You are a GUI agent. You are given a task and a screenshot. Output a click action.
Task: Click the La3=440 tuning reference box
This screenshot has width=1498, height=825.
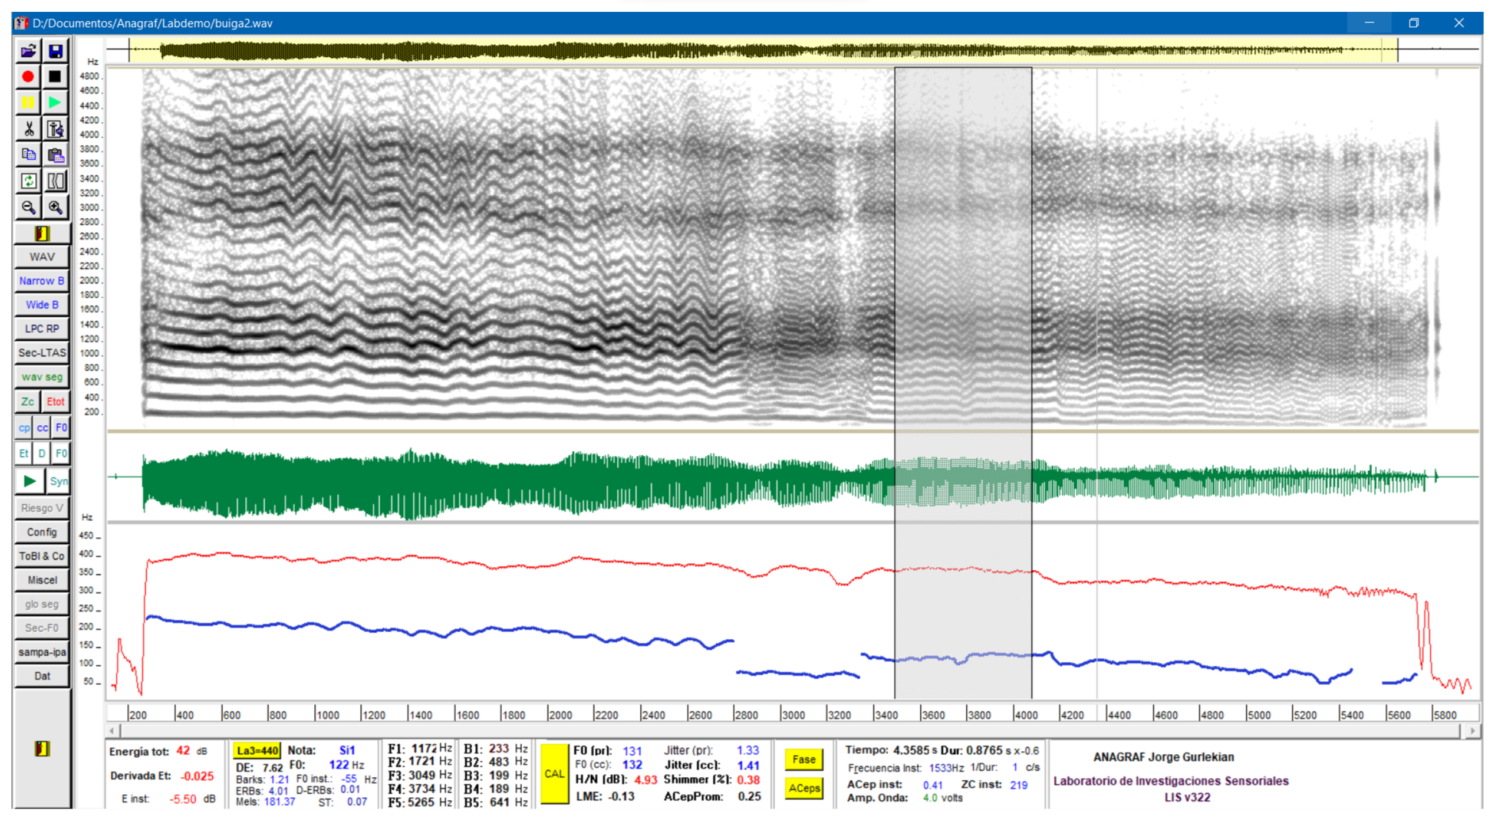257,752
